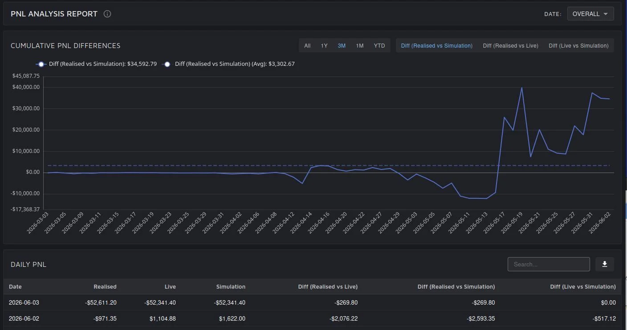627x330 pixels.
Task: Sort by Diff (Realised vs Simulation) table column
Action: click(456, 287)
